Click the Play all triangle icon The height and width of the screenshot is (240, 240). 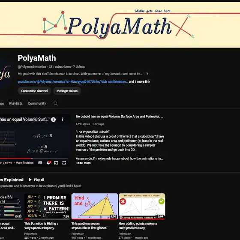click(x=30, y=180)
